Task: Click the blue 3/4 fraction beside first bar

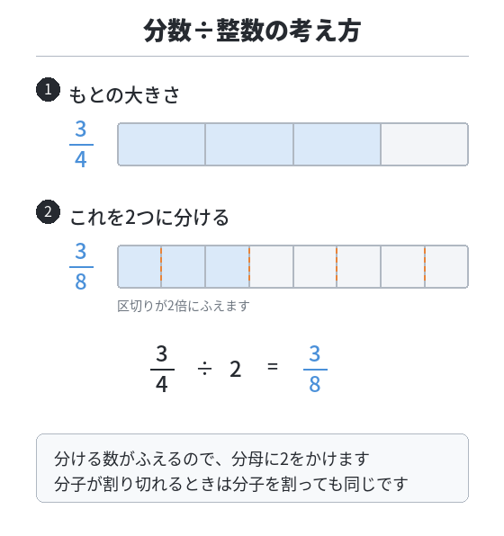Action: coord(81,144)
